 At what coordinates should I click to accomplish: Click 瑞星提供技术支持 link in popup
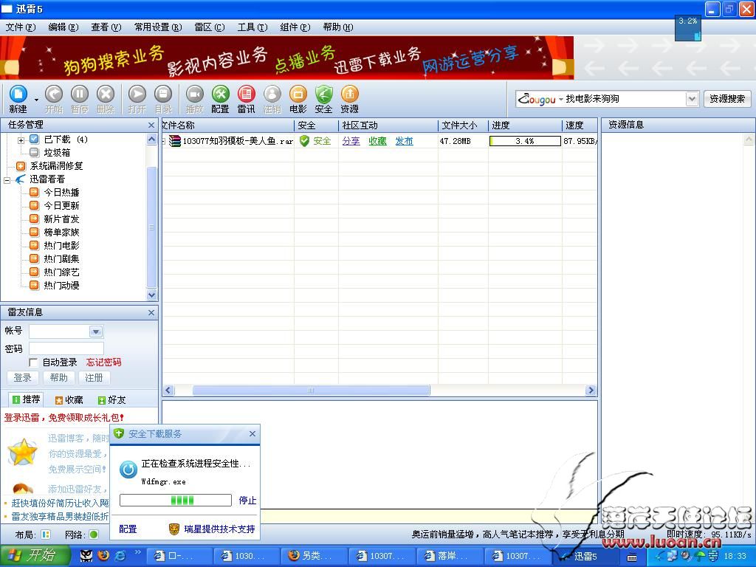click(x=219, y=529)
